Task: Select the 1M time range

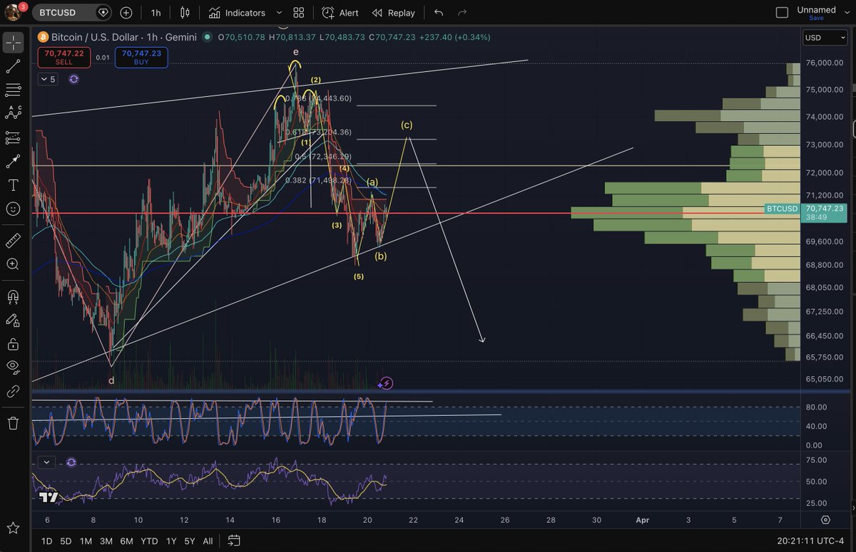Action: click(x=86, y=541)
